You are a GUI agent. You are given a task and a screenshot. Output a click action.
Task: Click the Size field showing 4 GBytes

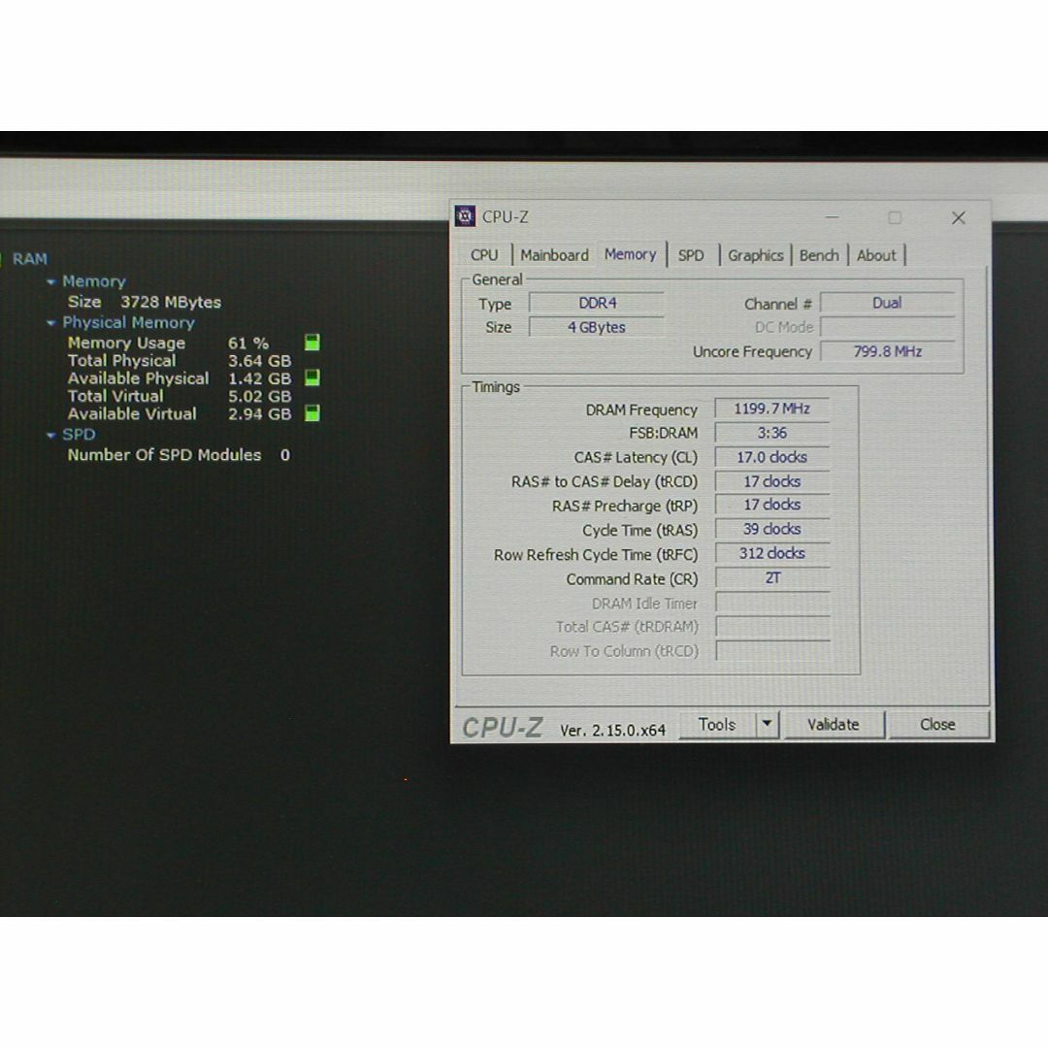coord(597,328)
